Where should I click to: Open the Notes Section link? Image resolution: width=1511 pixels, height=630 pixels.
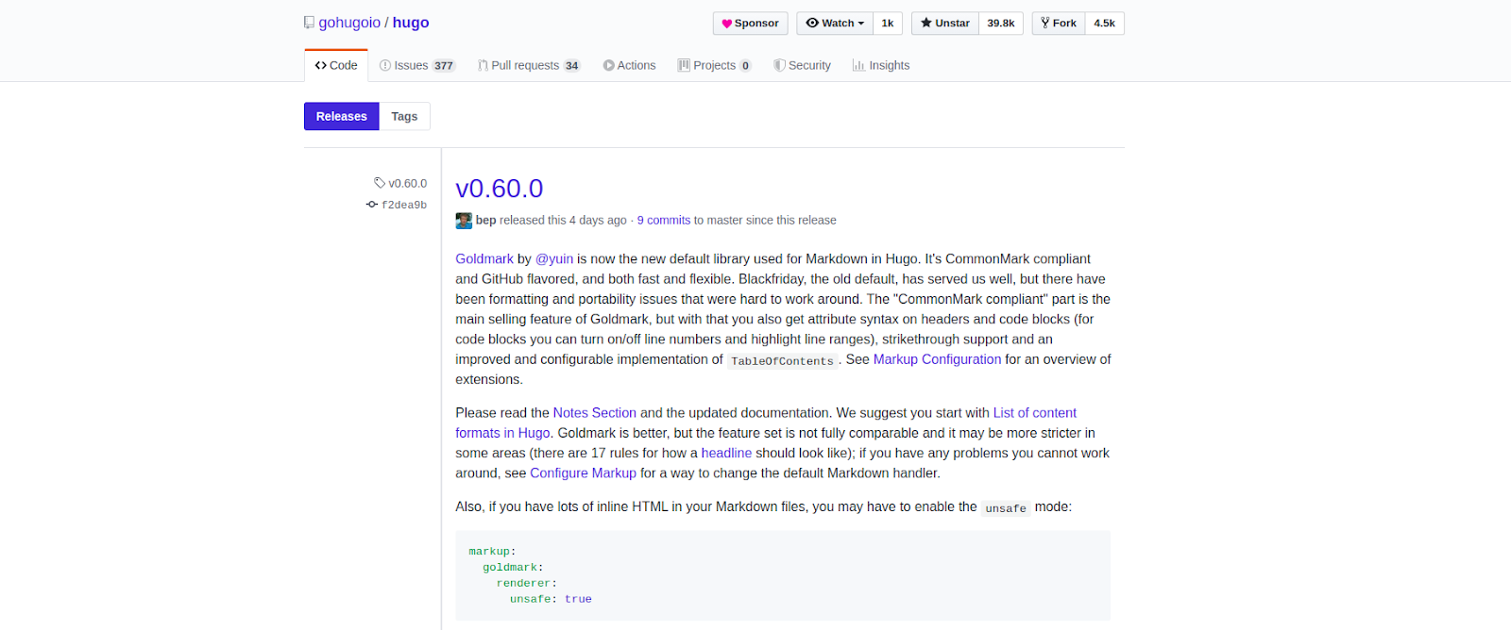point(595,413)
